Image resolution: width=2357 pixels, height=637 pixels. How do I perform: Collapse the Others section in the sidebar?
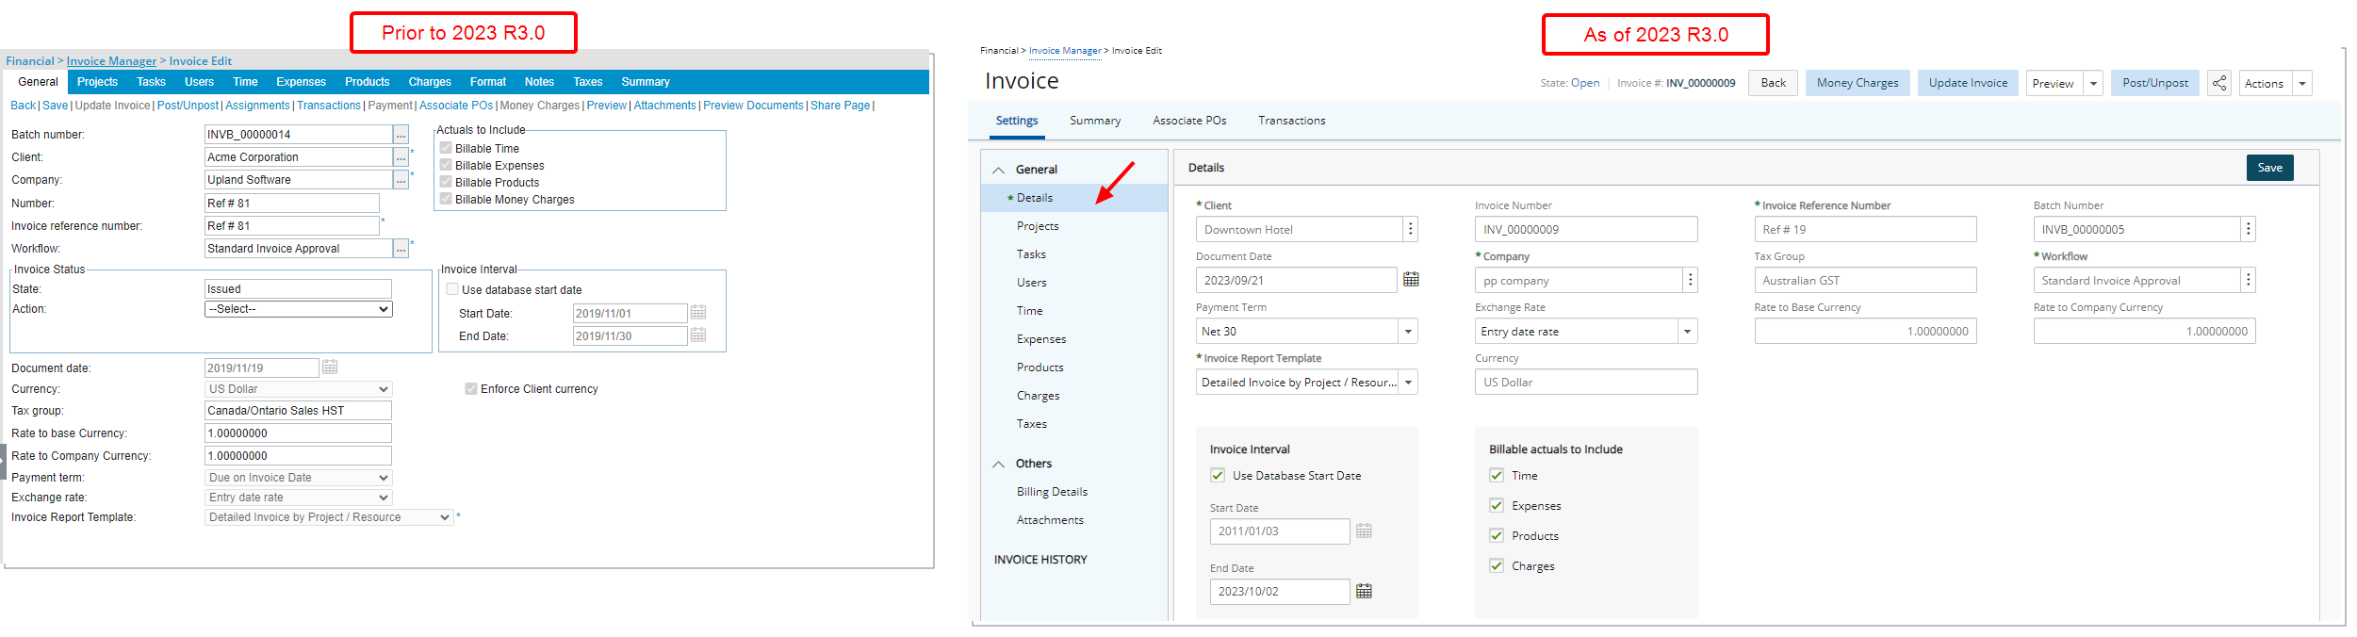click(999, 465)
